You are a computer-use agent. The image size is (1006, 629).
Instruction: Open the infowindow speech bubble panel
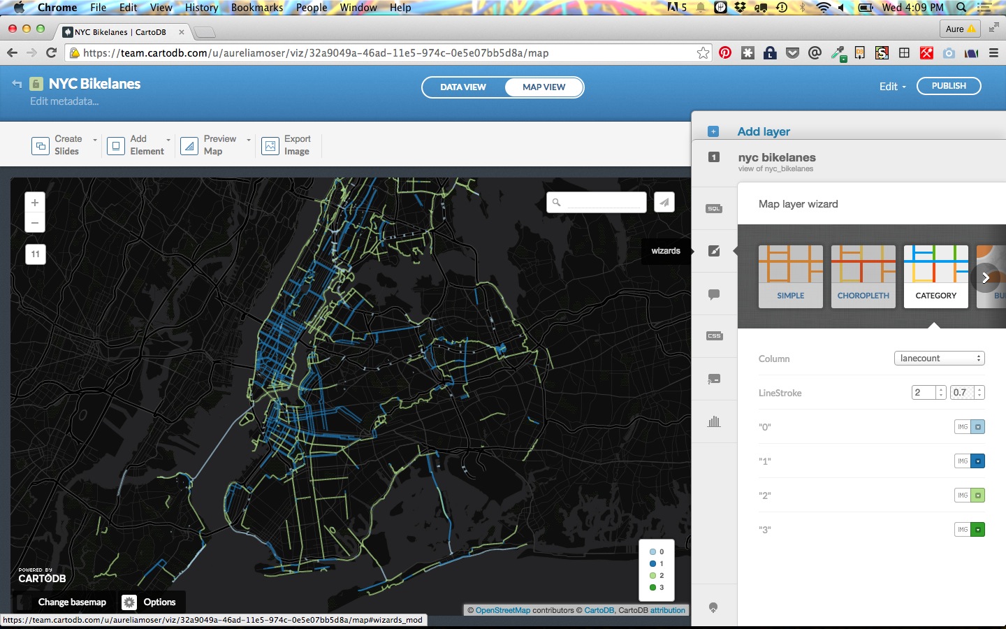coord(713,294)
